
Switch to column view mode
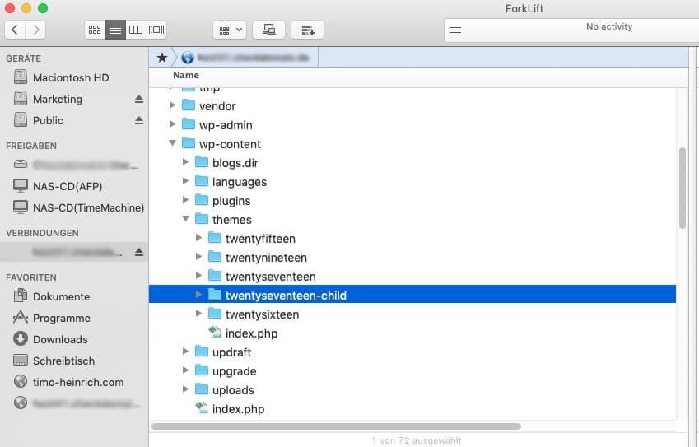click(x=136, y=30)
